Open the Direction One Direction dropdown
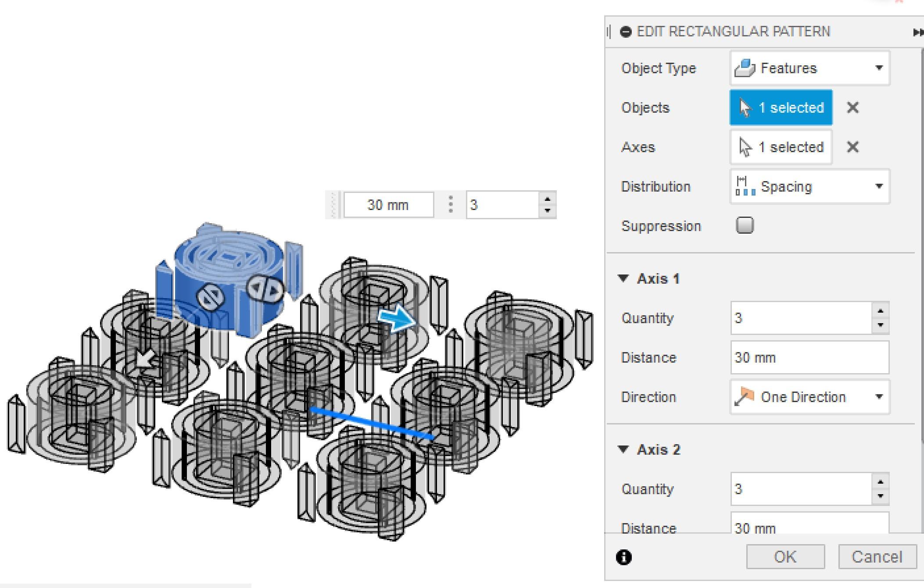924x588 pixels. tap(809, 397)
